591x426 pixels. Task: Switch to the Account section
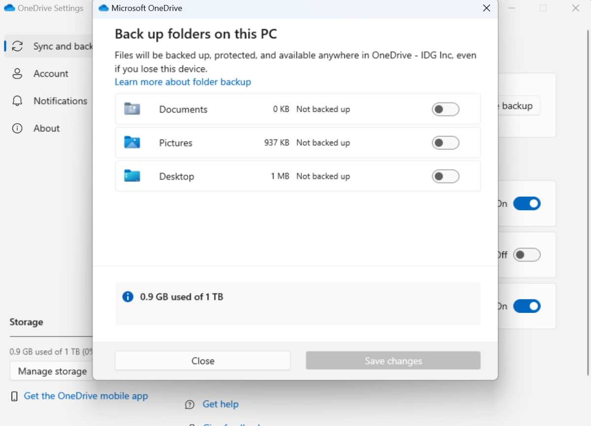pos(51,73)
